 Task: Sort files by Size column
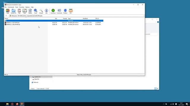pyautogui.click(x=56, y=19)
